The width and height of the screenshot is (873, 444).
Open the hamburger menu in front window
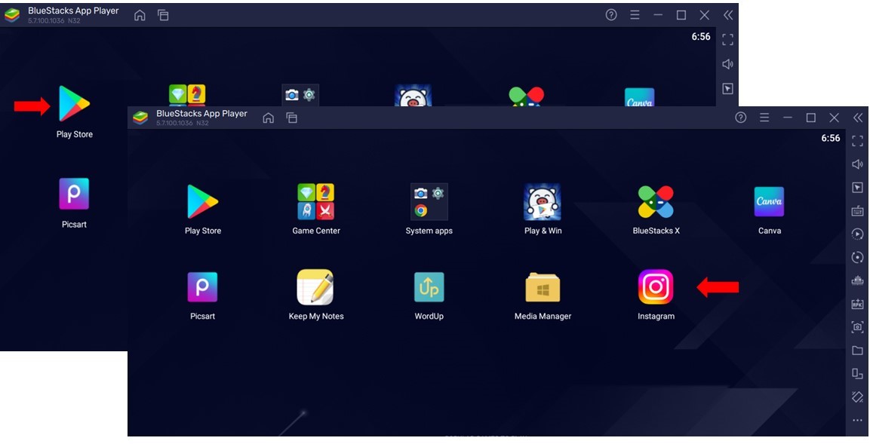tap(764, 118)
